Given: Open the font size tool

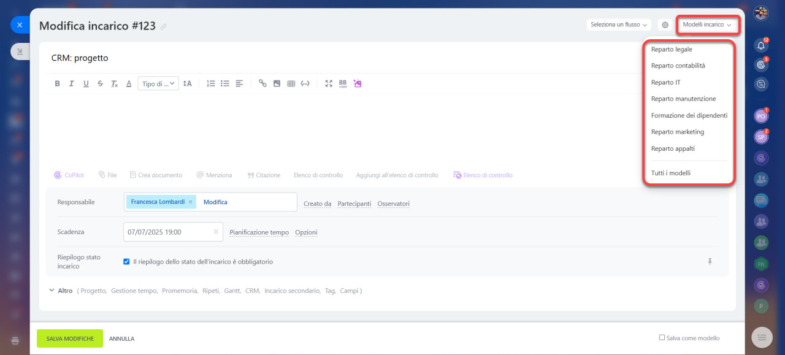Looking at the screenshot, I should 188,83.
